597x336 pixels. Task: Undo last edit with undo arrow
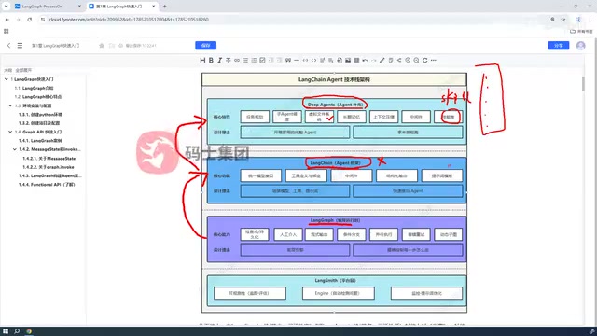click(365, 60)
